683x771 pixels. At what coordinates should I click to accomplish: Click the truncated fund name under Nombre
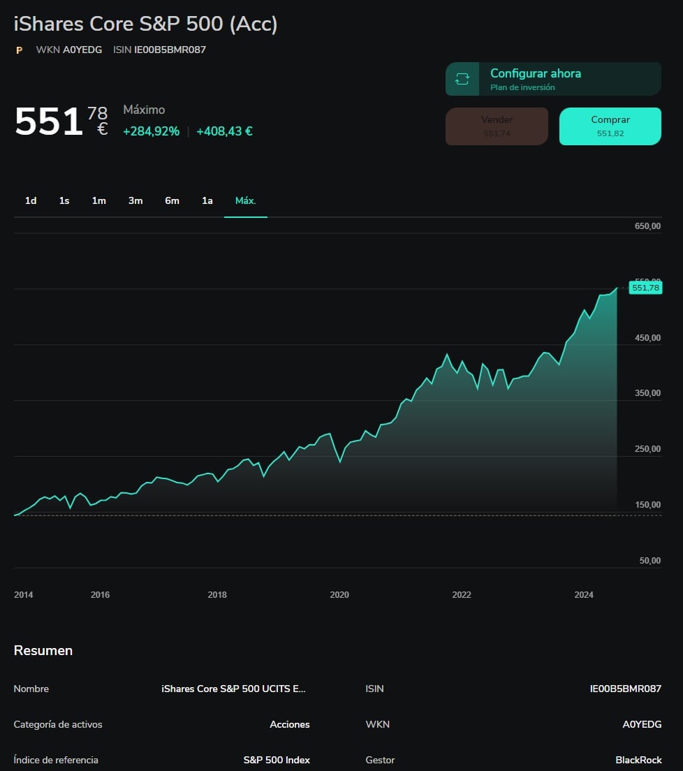click(233, 689)
